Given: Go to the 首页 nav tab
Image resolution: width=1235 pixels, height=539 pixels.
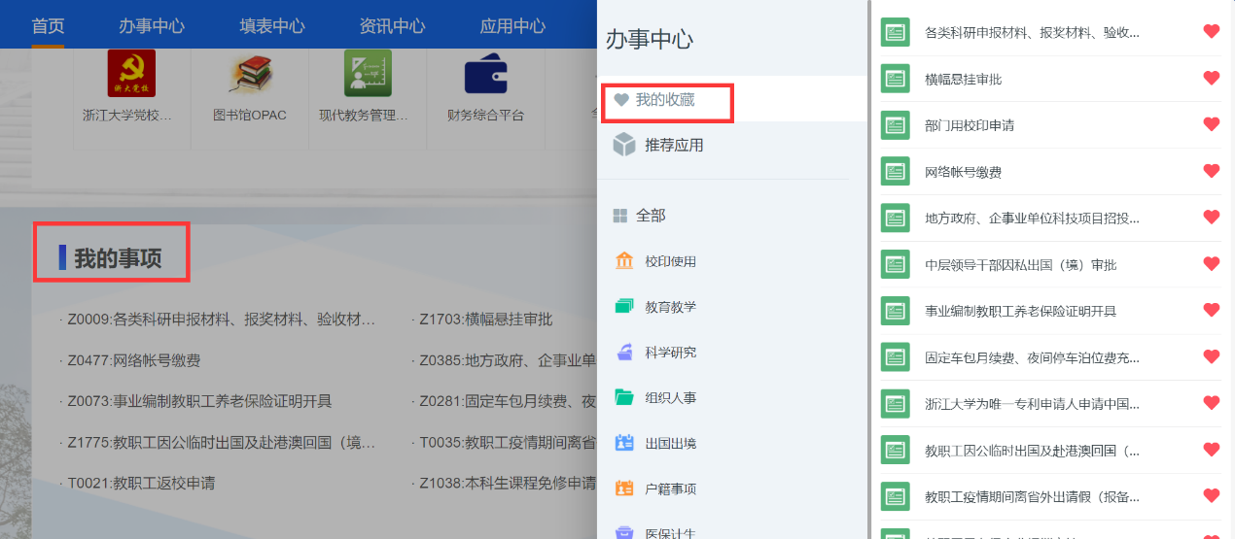Looking at the screenshot, I should pos(48,25).
